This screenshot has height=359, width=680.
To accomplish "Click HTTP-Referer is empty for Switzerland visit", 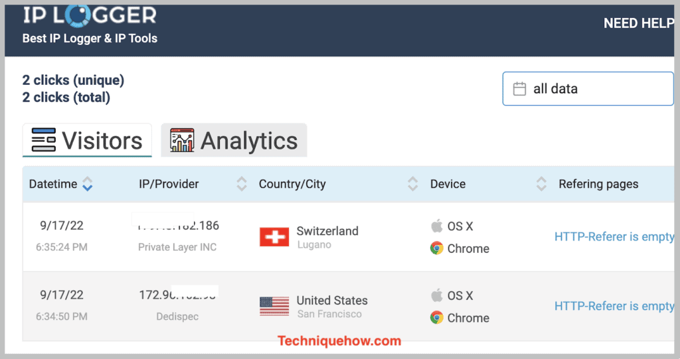I will pyautogui.click(x=614, y=237).
